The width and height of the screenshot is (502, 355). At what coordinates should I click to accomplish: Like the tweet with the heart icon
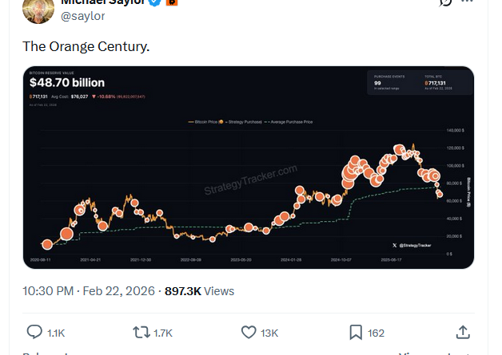tap(249, 332)
